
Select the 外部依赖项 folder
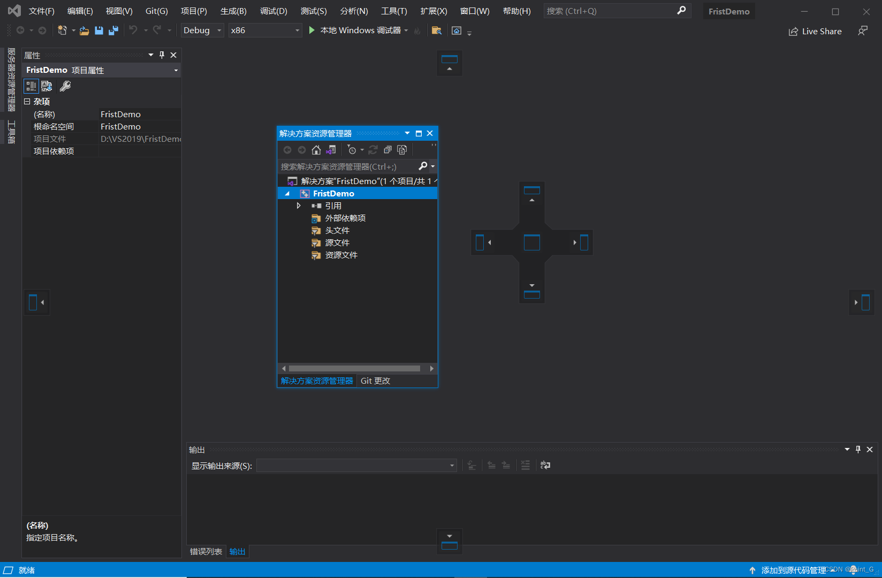(x=345, y=218)
